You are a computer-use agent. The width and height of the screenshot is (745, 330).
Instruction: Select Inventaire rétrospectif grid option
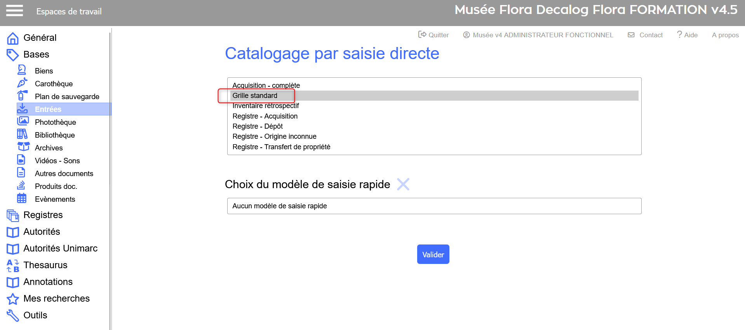(266, 106)
